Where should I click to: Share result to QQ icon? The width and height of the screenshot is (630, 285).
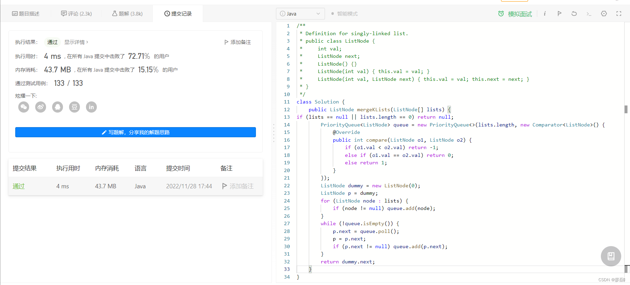[58, 107]
